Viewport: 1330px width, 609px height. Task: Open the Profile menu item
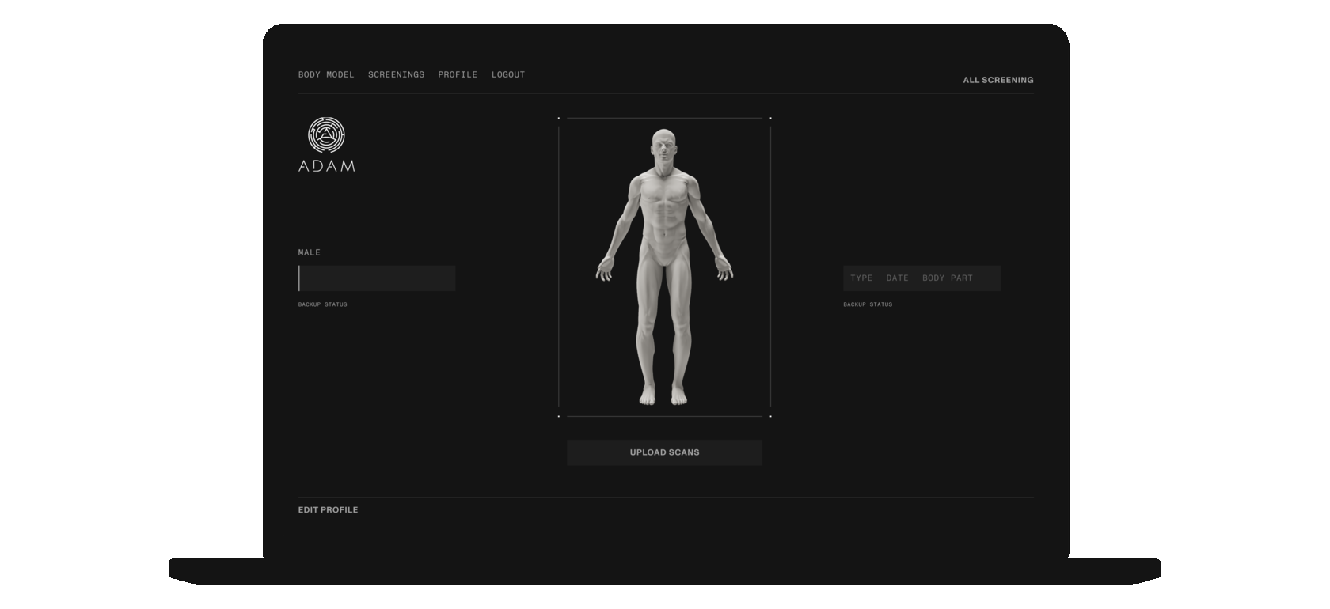click(458, 74)
